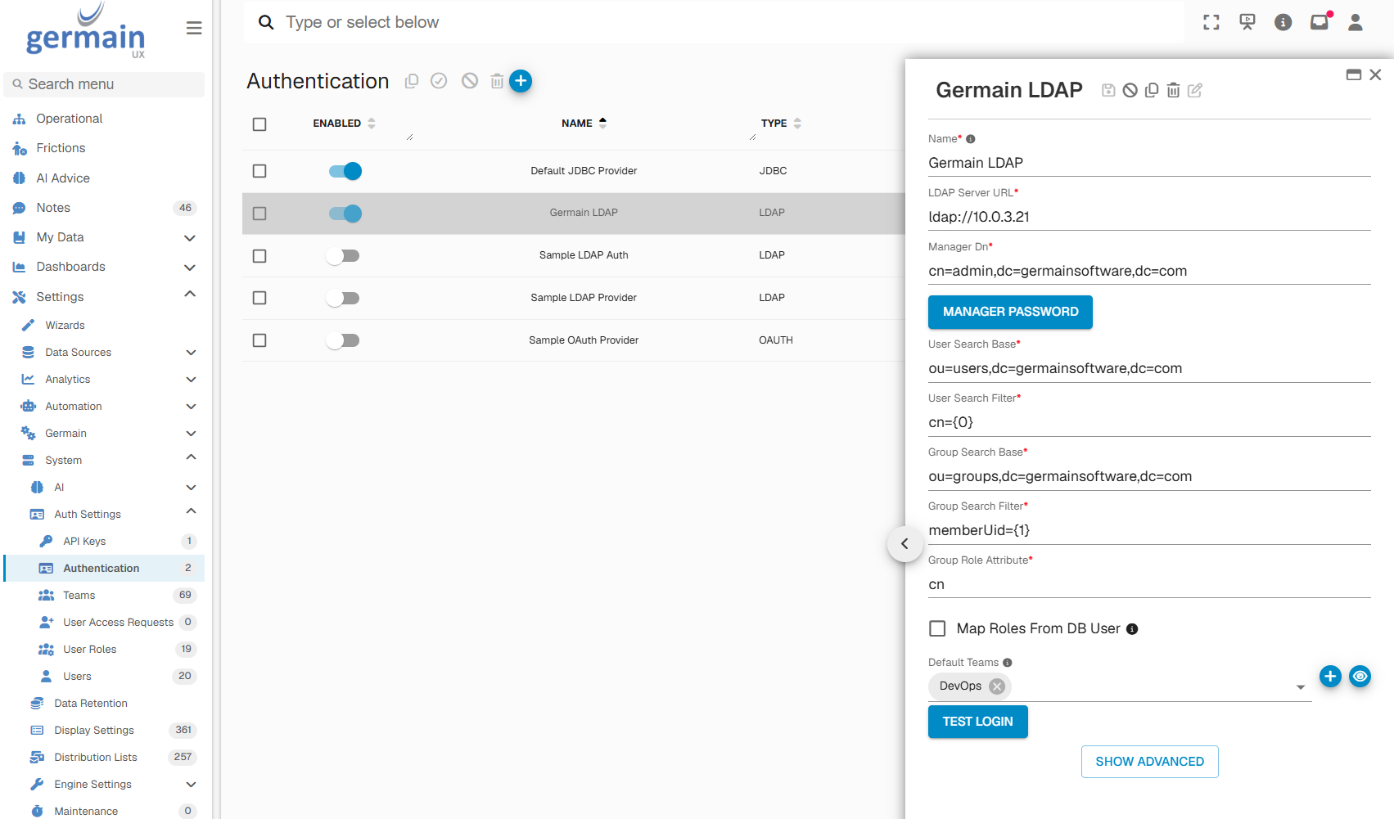Click enable check-circle icon beside Authentication title
The height and width of the screenshot is (819, 1394).
click(x=439, y=80)
